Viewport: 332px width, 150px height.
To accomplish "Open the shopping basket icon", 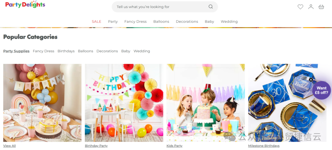I will 321,7.
